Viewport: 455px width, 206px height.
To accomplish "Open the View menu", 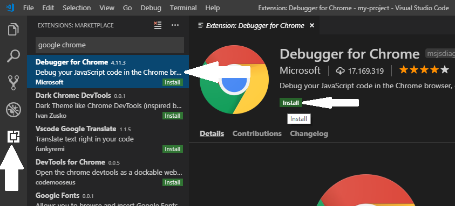I will (107, 8).
